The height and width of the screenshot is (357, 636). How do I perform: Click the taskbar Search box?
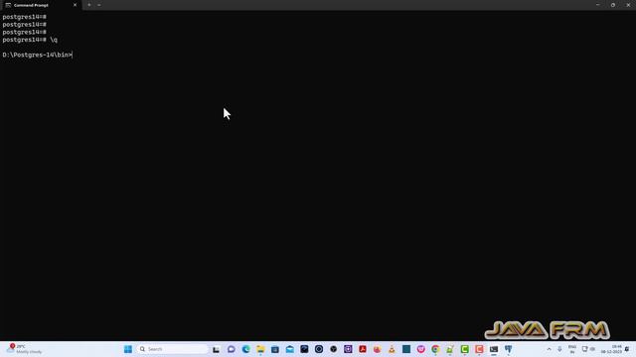(172, 349)
